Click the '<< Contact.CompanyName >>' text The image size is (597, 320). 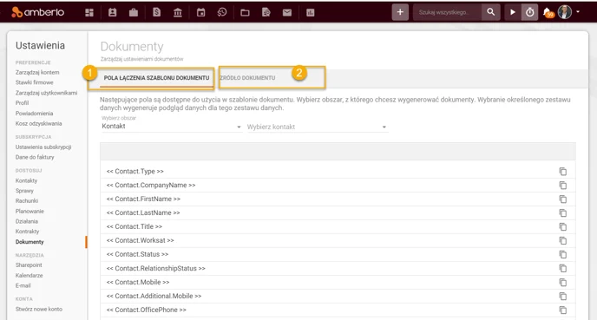click(x=151, y=186)
